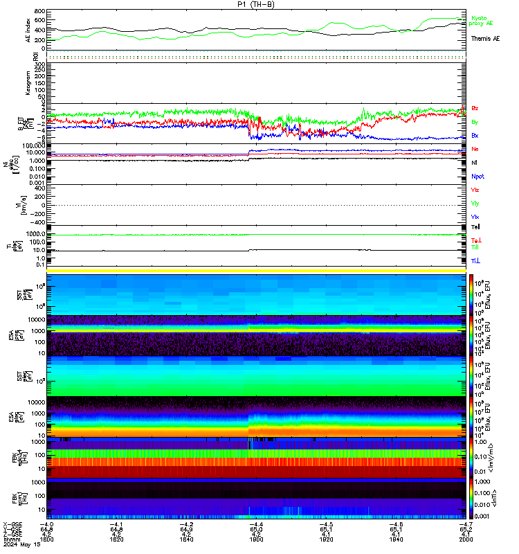
Task: Click the "1900" time tick label
Action: point(256,539)
